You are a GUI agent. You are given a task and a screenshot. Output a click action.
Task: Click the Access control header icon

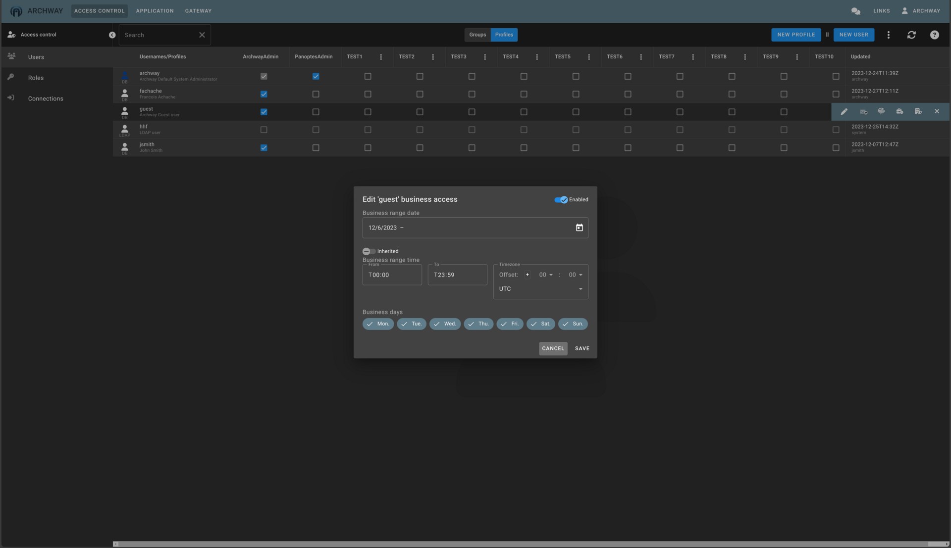tap(11, 35)
